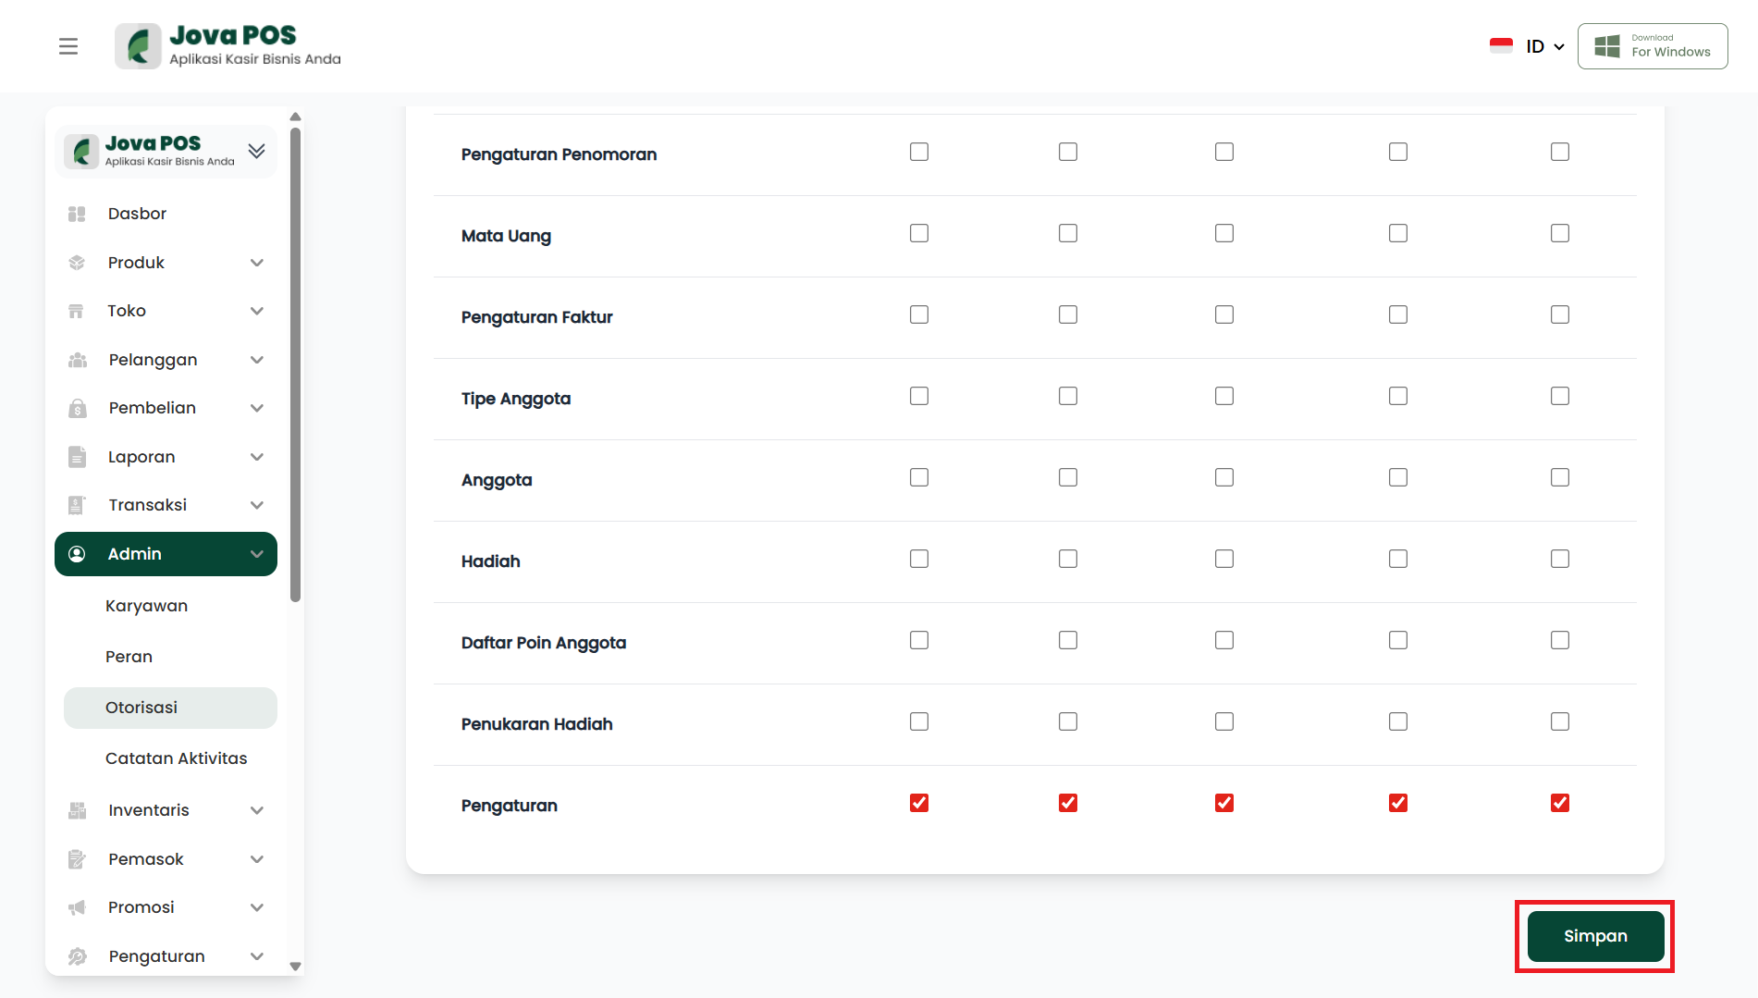Viewport: 1758px width, 998px height.
Task: Click the sidebar vertical scrollbar thumb
Action: click(x=295, y=364)
